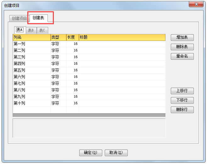Image resolution: width=207 pixels, height=164 pixels.
Task: Click the empty 列名 cell below 第十列
Action: pyautogui.click(x=32, y=110)
